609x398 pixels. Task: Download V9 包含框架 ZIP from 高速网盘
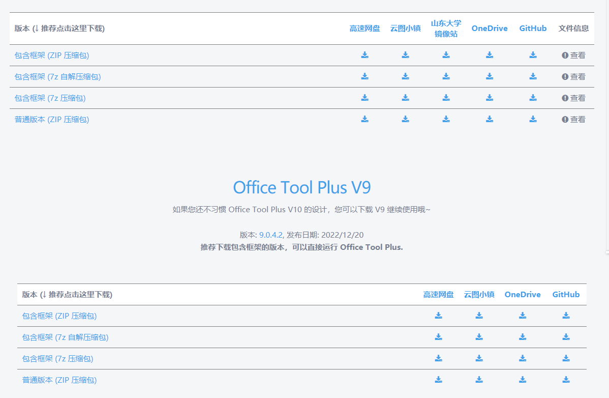pos(439,316)
